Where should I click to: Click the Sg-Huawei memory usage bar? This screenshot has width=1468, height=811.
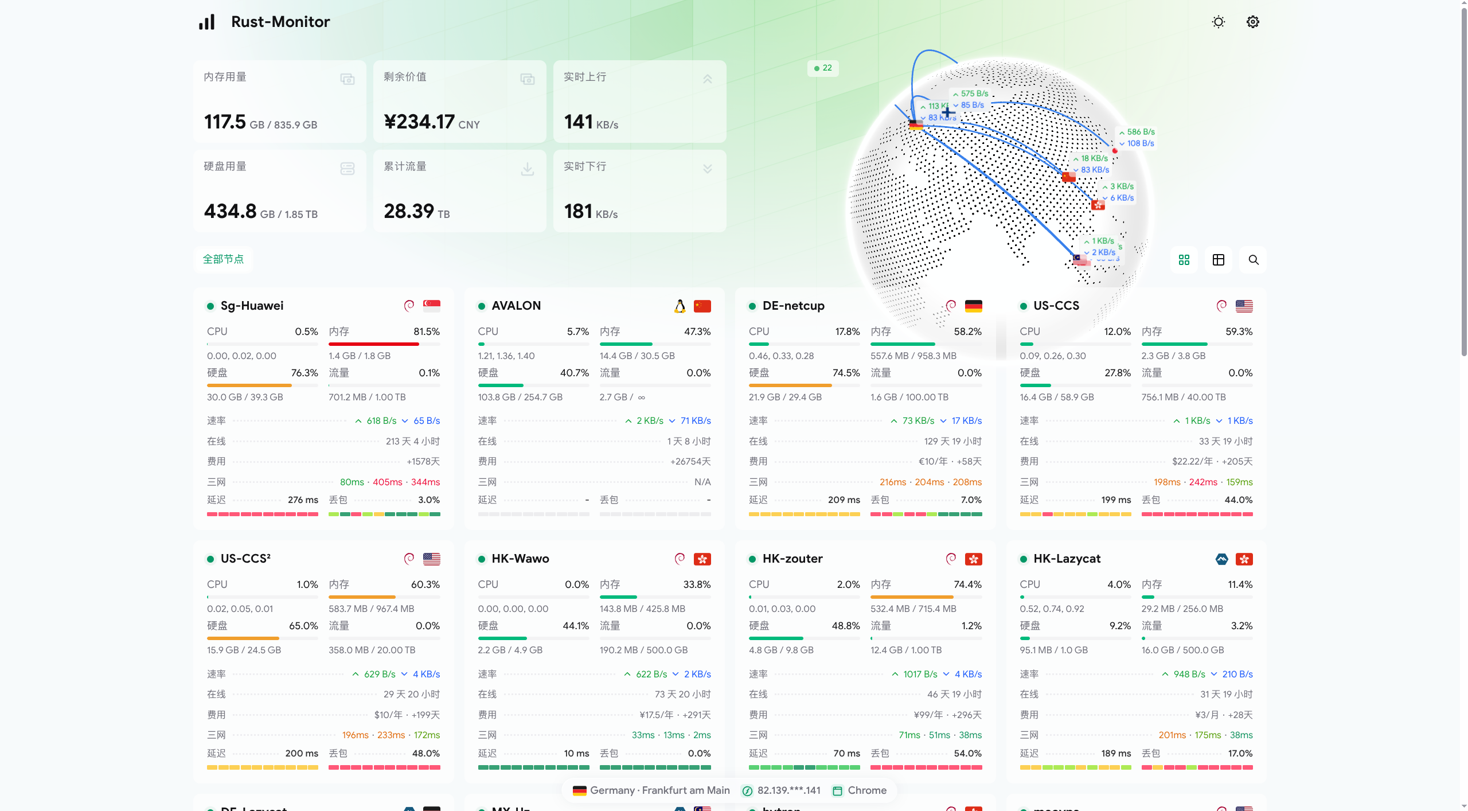coord(384,344)
